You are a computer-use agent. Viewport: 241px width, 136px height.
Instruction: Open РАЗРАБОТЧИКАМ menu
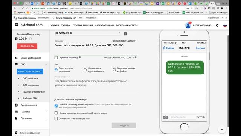pos(105,25)
